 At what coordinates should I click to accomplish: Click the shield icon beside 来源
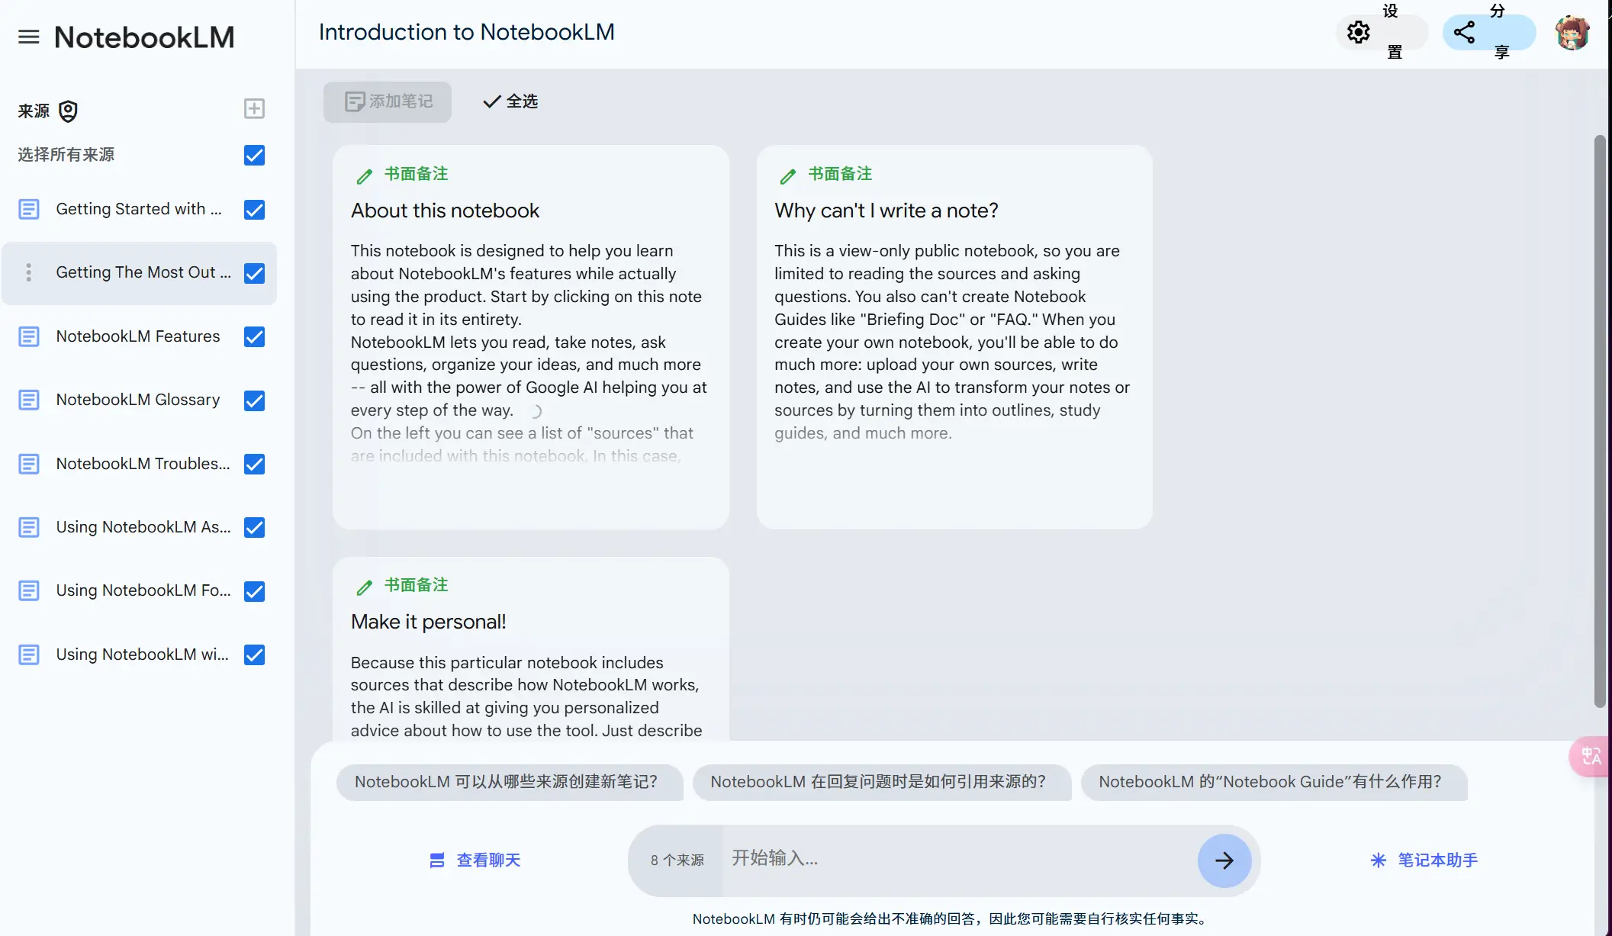point(68,111)
